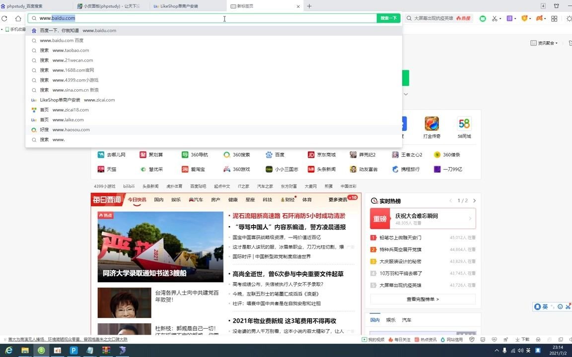Open the browser settings gear icon
This screenshot has height=357, width=572.
570,18
